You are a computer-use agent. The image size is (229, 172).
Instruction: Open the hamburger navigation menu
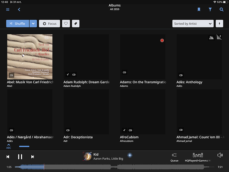8,10
